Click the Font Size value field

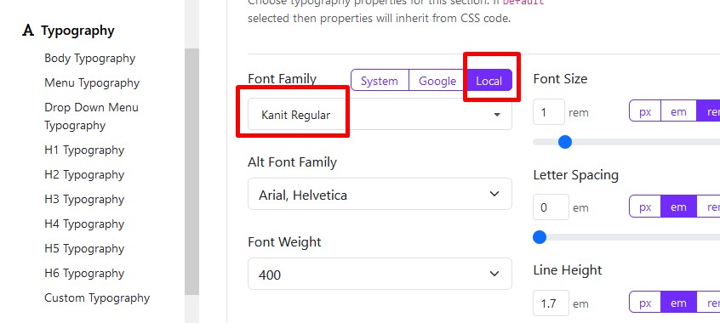tap(549, 112)
